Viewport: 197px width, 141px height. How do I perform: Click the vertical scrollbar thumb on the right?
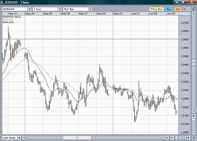pos(194,62)
